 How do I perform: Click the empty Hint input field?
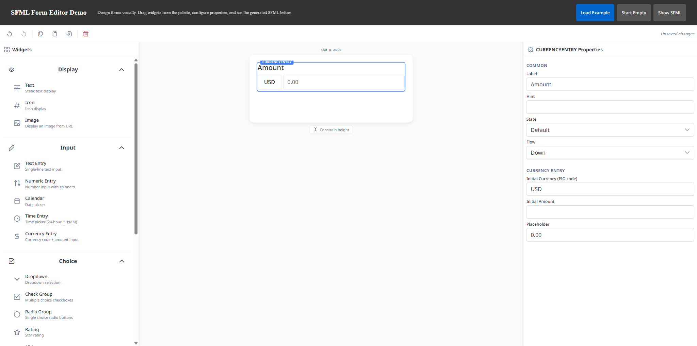pos(610,107)
